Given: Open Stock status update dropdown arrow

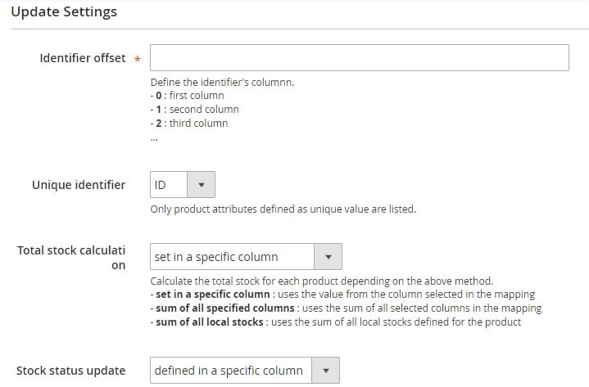Looking at the screenshot, I should point(326,371).
